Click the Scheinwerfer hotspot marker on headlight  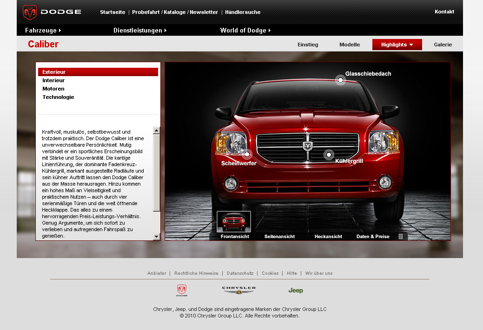tap(247, 154)
